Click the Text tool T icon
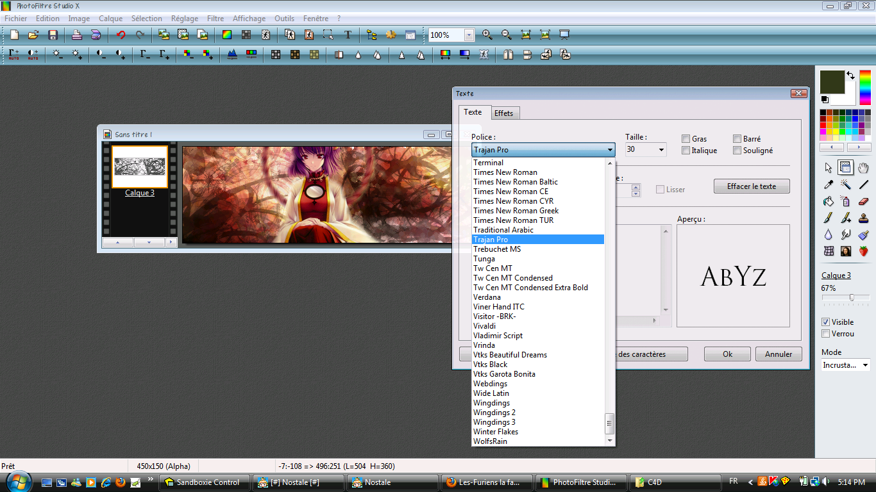The image size is (876, 492). (x=348, y=35)
